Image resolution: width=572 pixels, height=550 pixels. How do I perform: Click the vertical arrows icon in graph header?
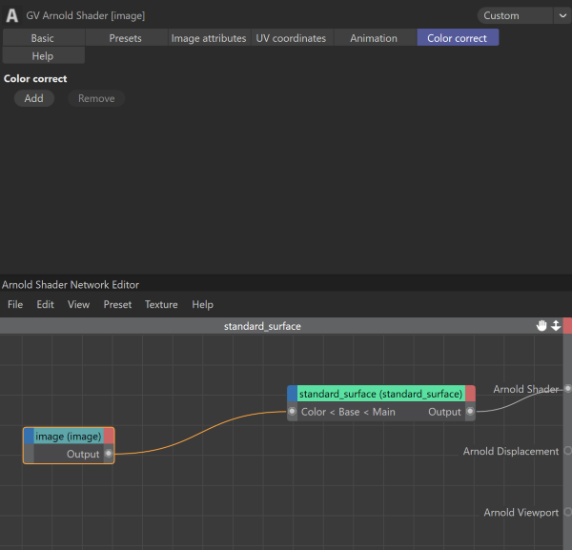pos(556,325)
